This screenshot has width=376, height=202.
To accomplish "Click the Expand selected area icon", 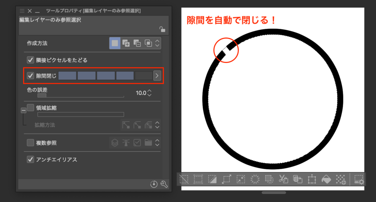I will pos(227,179).
